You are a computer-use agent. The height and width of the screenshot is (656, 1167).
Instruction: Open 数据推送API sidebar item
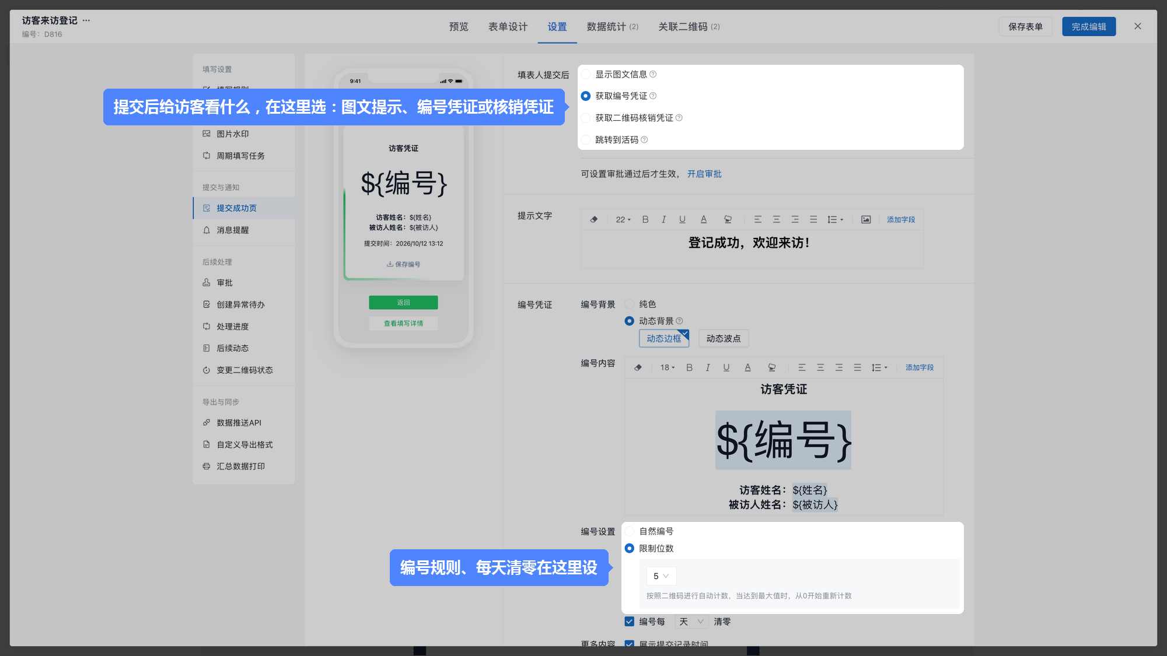tap(243, 423)
